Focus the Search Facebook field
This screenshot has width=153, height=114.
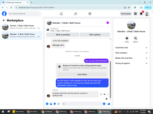24,14
